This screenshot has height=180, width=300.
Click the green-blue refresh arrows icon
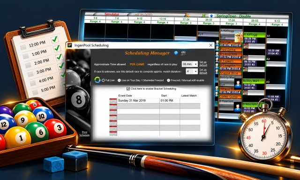click(97, 80)
